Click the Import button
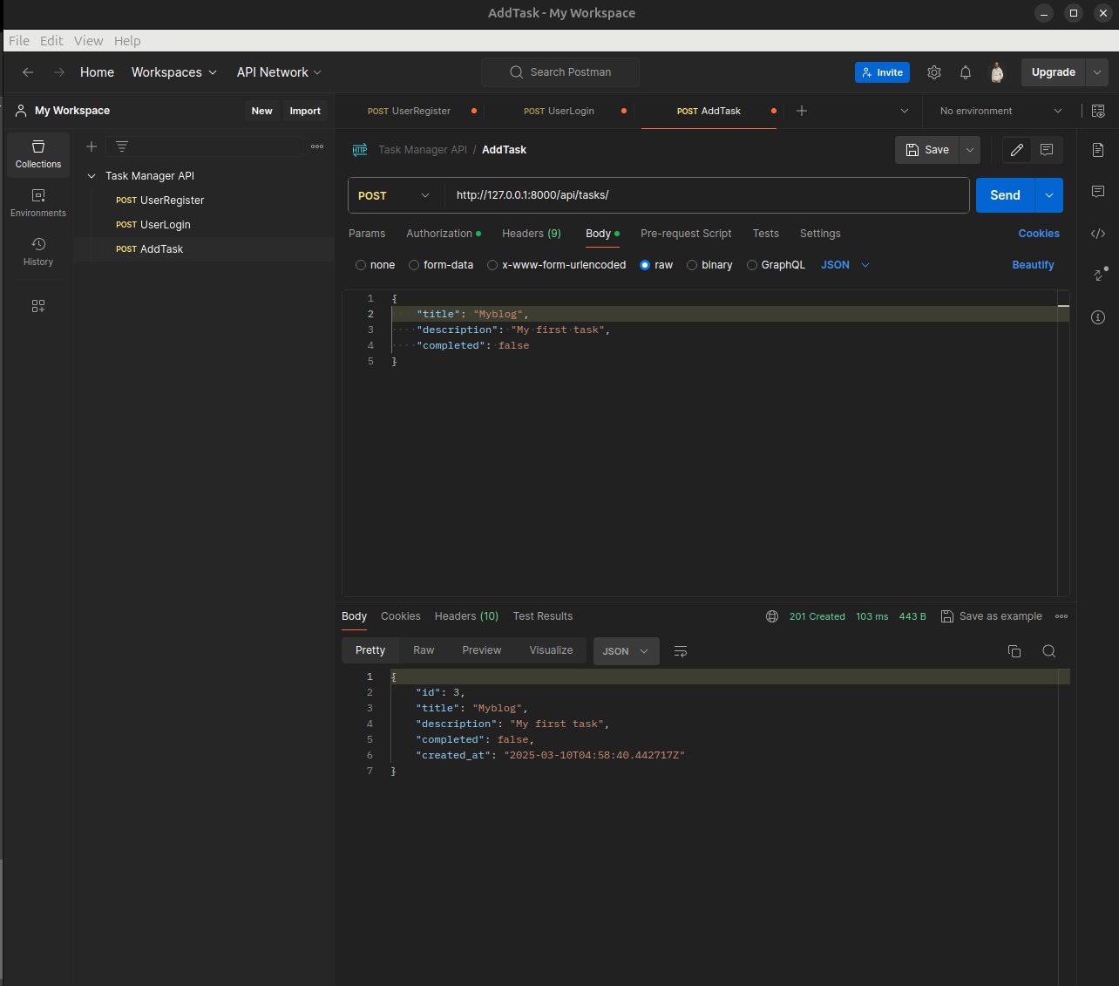1119x986 pixels. pos(305,111)
